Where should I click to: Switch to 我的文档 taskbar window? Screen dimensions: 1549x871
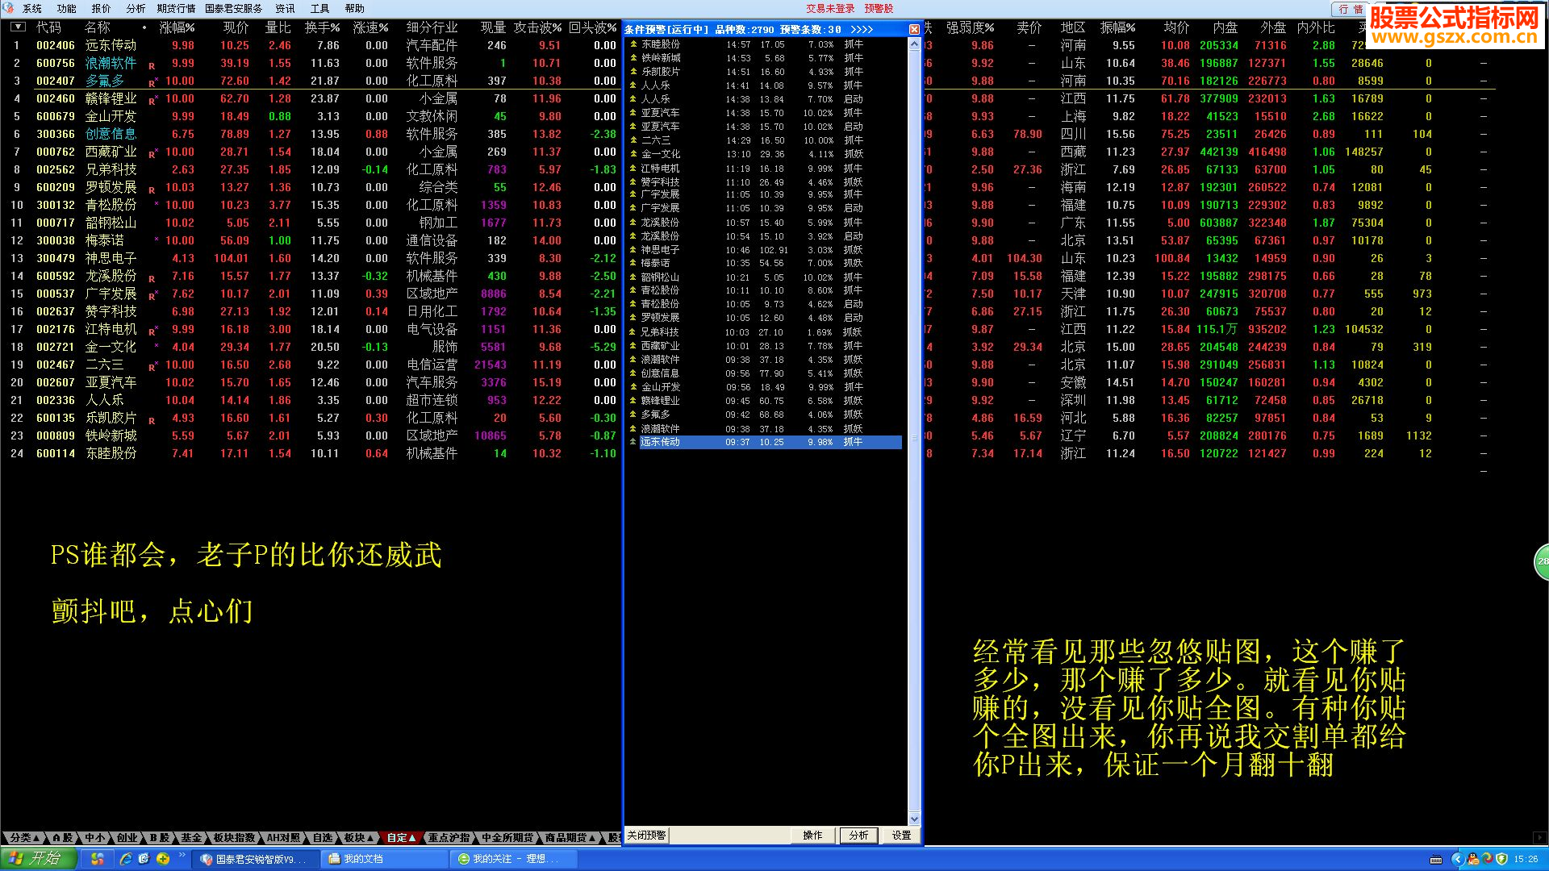coord(384,859)
